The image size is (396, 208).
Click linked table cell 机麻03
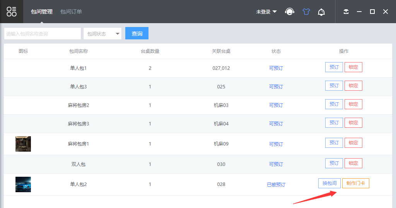[221, 105]
